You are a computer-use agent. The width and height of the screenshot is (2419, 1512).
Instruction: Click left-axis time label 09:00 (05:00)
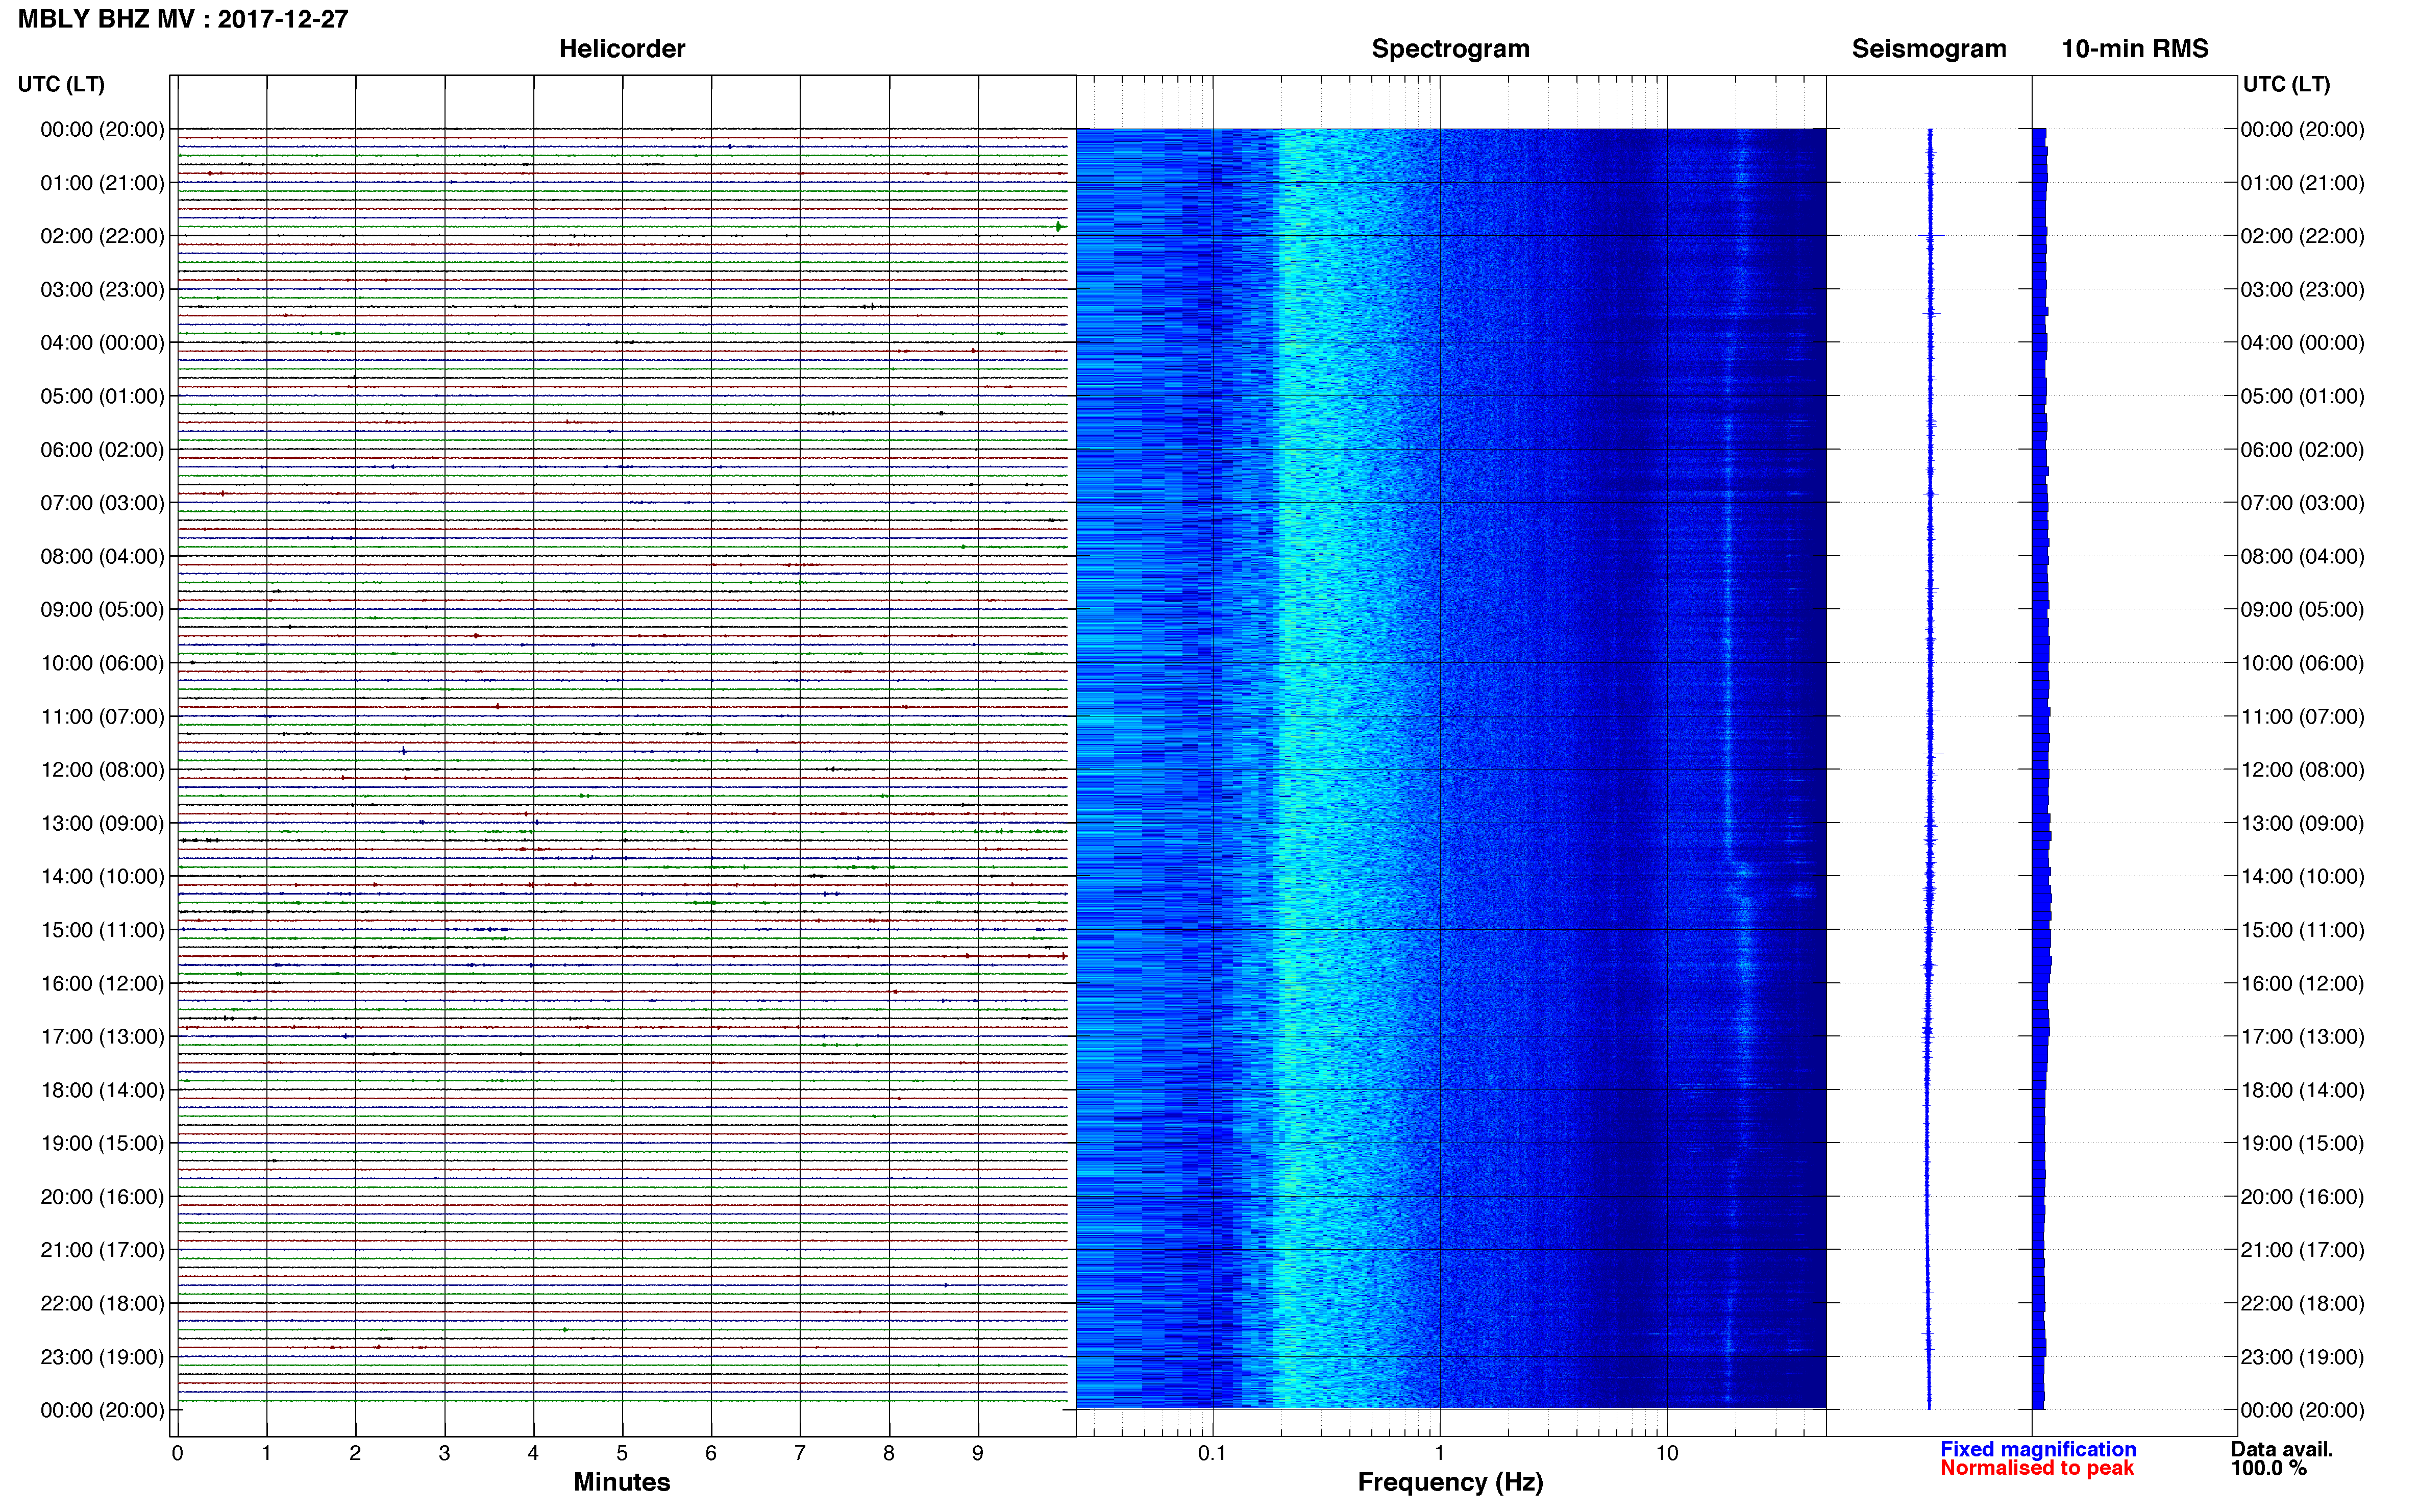point(102,610)
